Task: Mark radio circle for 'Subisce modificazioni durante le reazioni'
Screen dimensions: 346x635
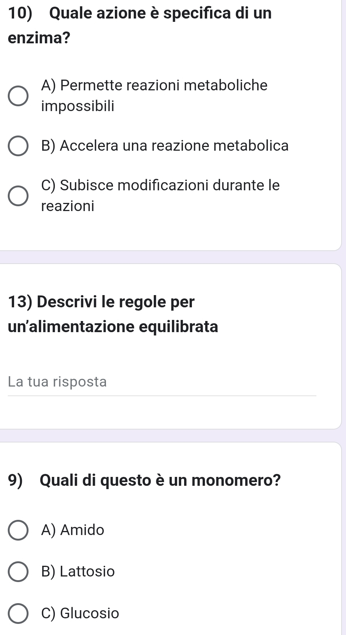Action: click(x=18, y=195)
